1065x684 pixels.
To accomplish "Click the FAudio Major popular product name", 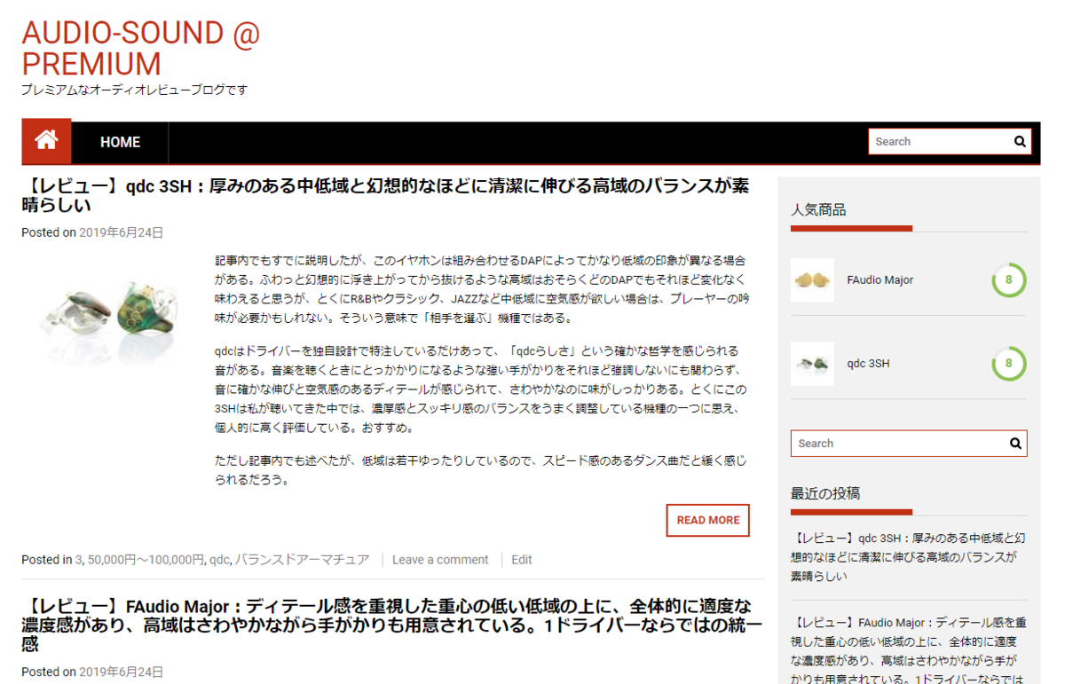I will 880,280.
